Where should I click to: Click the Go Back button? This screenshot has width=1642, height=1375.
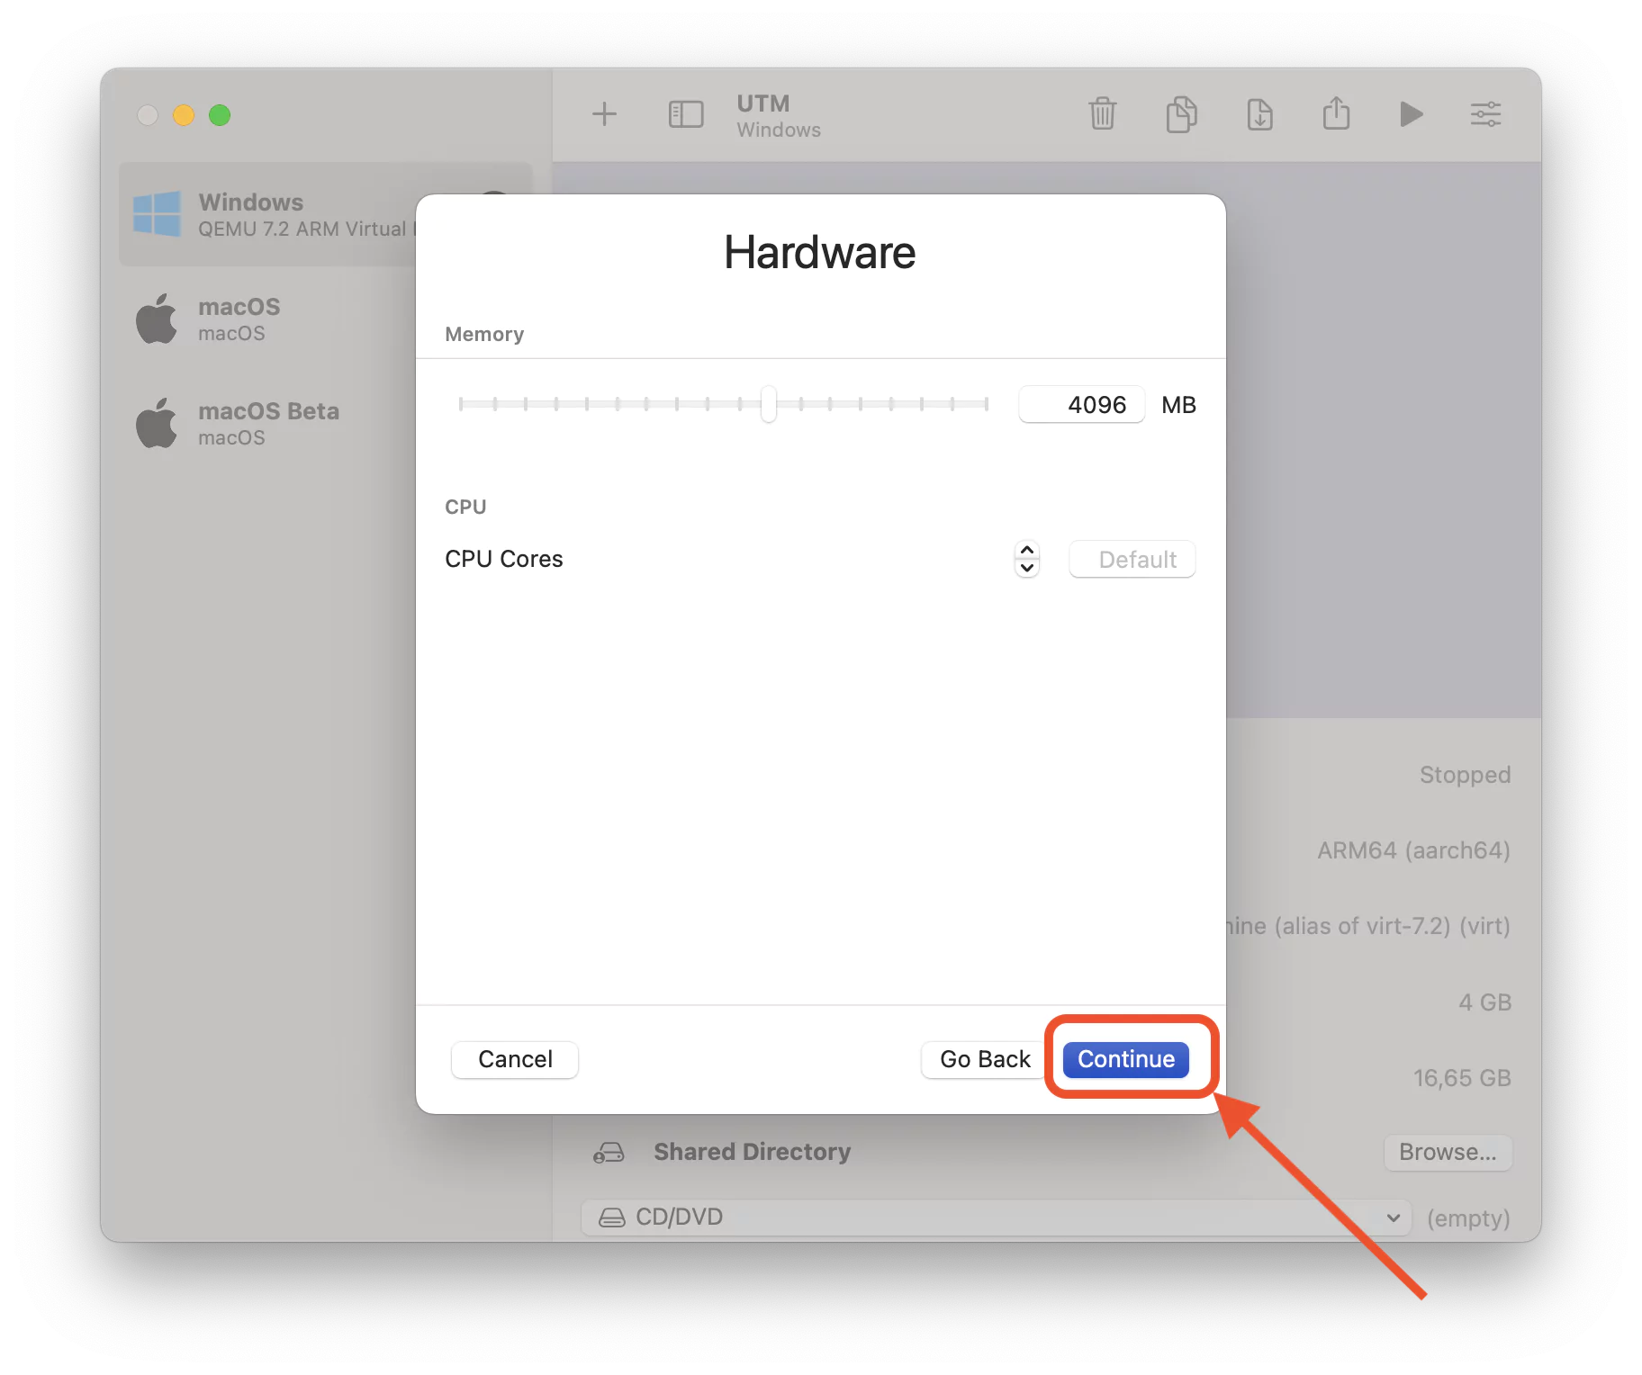985,1059
